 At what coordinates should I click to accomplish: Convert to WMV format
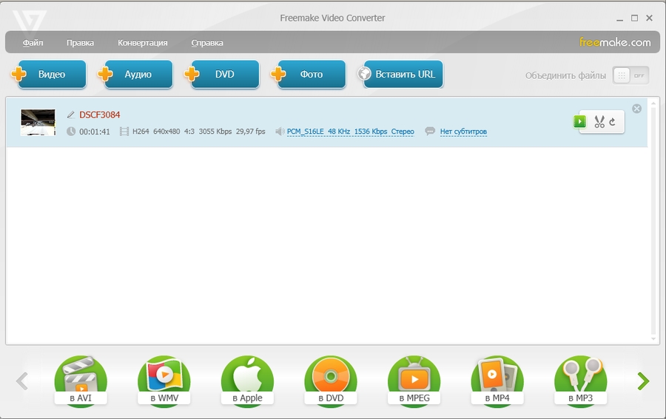pyautogui.click(x=164, y=381)
